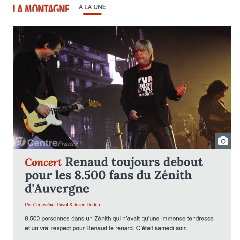Click the word Par in the byline
This screenshot has width=240, height=240.
coord(28,205)
